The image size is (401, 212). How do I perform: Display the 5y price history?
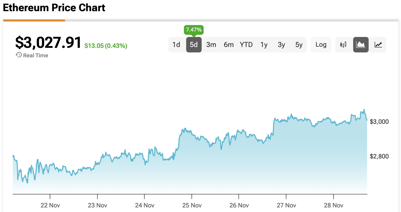(x=299, y=45)
